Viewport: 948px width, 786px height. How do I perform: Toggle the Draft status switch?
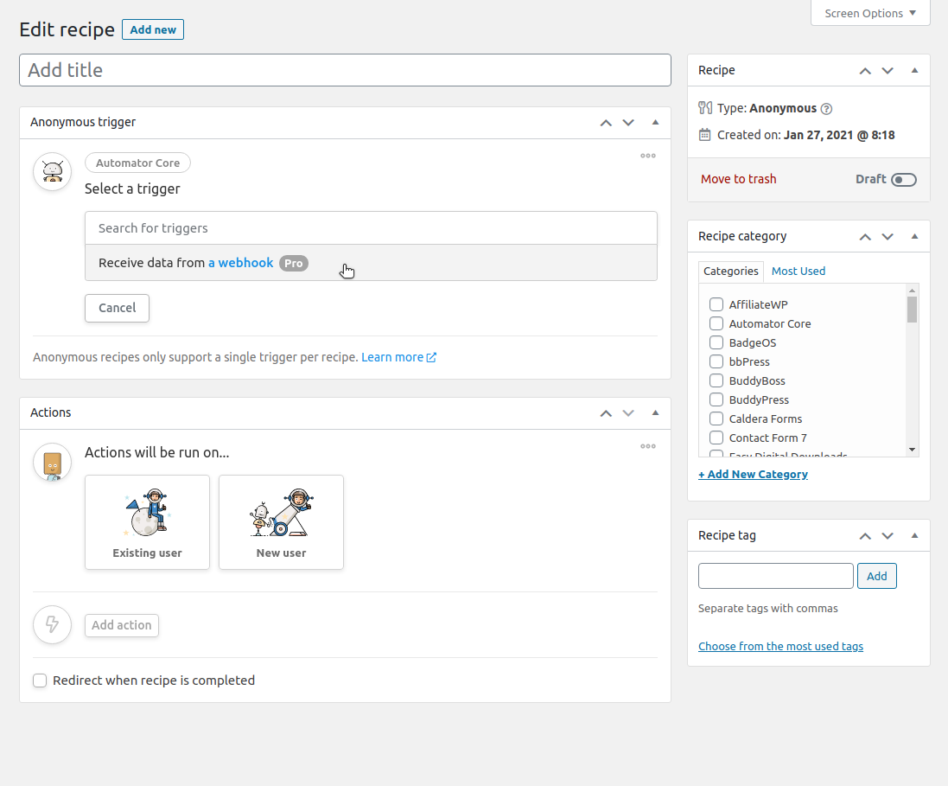pyautogui.click(x=904, y=180)
